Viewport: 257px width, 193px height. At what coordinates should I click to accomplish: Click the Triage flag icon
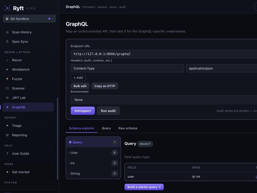click(7, 126)
